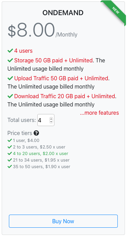The height and width of the screenshot is (237, 127).
Task: Click the checkmark beside 1 user tier
Action: click(x=10, y=141)
